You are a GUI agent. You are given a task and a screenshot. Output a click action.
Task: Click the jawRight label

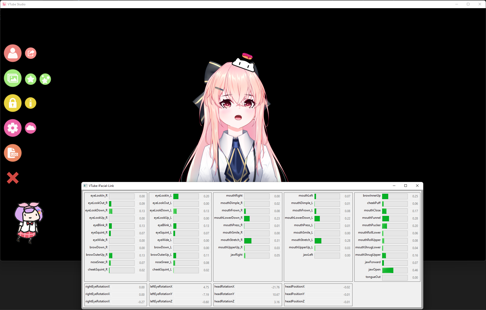tap(237, 255)
